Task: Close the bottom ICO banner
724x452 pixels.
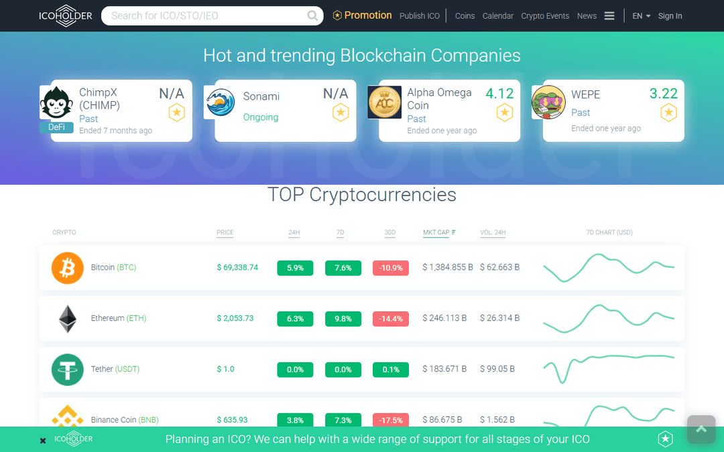Action: click(43, 441)
